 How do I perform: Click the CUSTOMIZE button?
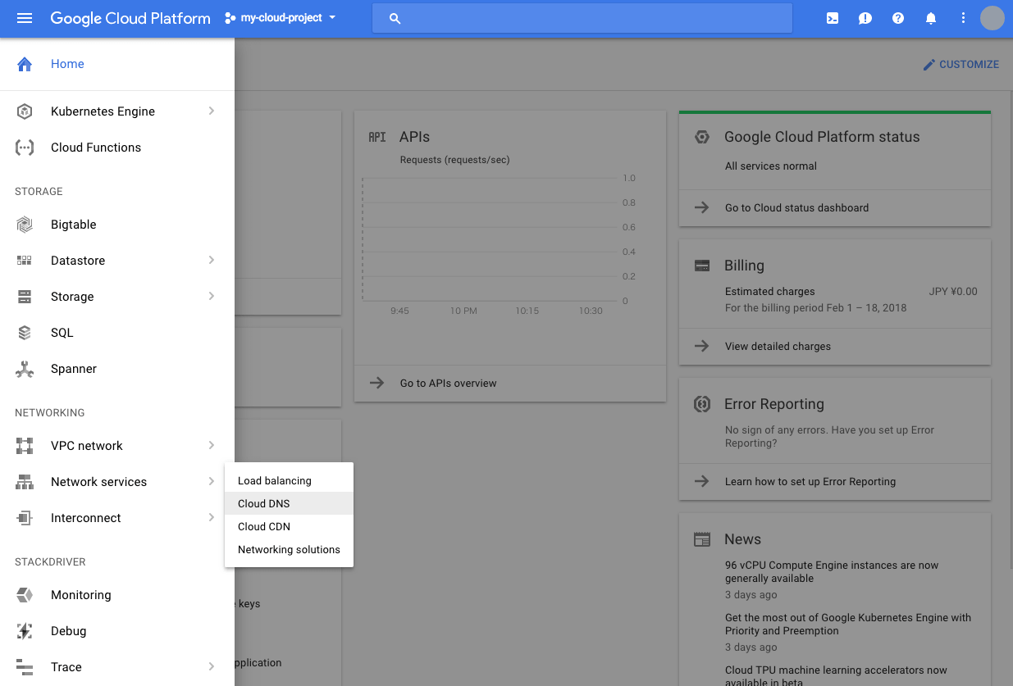tap(961, 64)
